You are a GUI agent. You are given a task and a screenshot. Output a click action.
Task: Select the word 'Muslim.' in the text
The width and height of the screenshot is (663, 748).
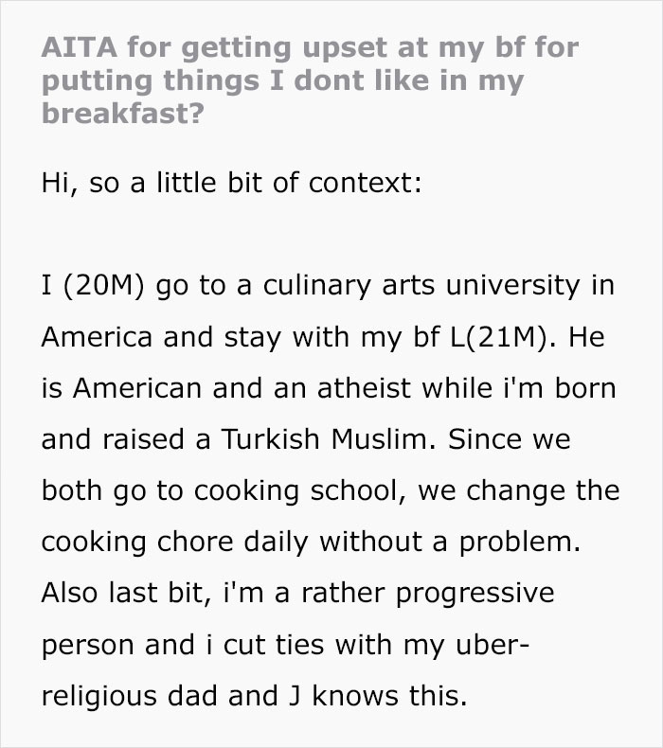point(384,439)
